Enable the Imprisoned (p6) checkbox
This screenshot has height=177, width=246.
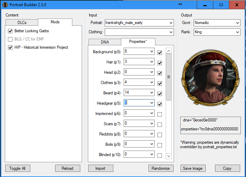pyautogui.click(x=160, y=114)
